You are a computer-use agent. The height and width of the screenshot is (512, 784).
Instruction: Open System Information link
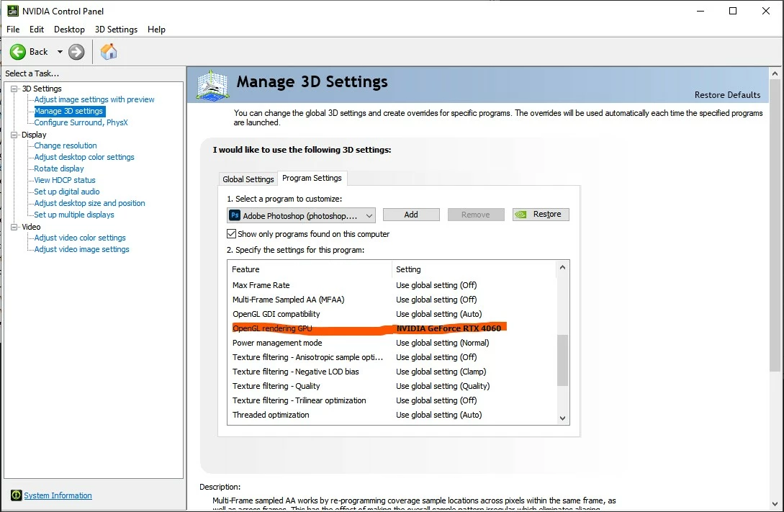pos(58,495)
